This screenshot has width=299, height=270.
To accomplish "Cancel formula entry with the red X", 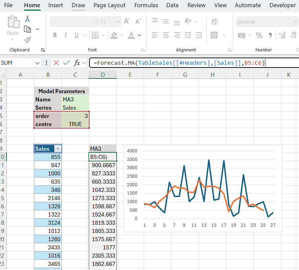I will point(56,63).
